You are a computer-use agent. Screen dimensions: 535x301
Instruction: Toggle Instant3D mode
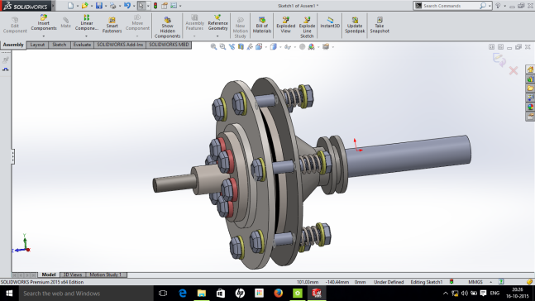click(330, 22)
